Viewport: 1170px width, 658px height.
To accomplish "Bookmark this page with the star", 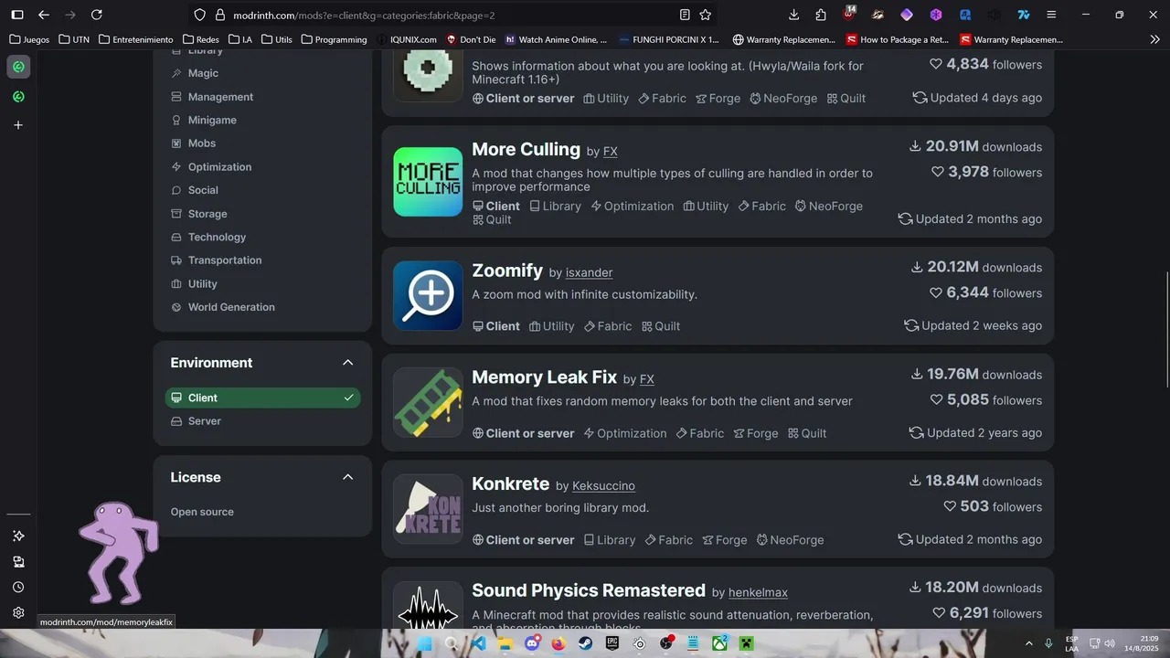I will tap(706, 15).
